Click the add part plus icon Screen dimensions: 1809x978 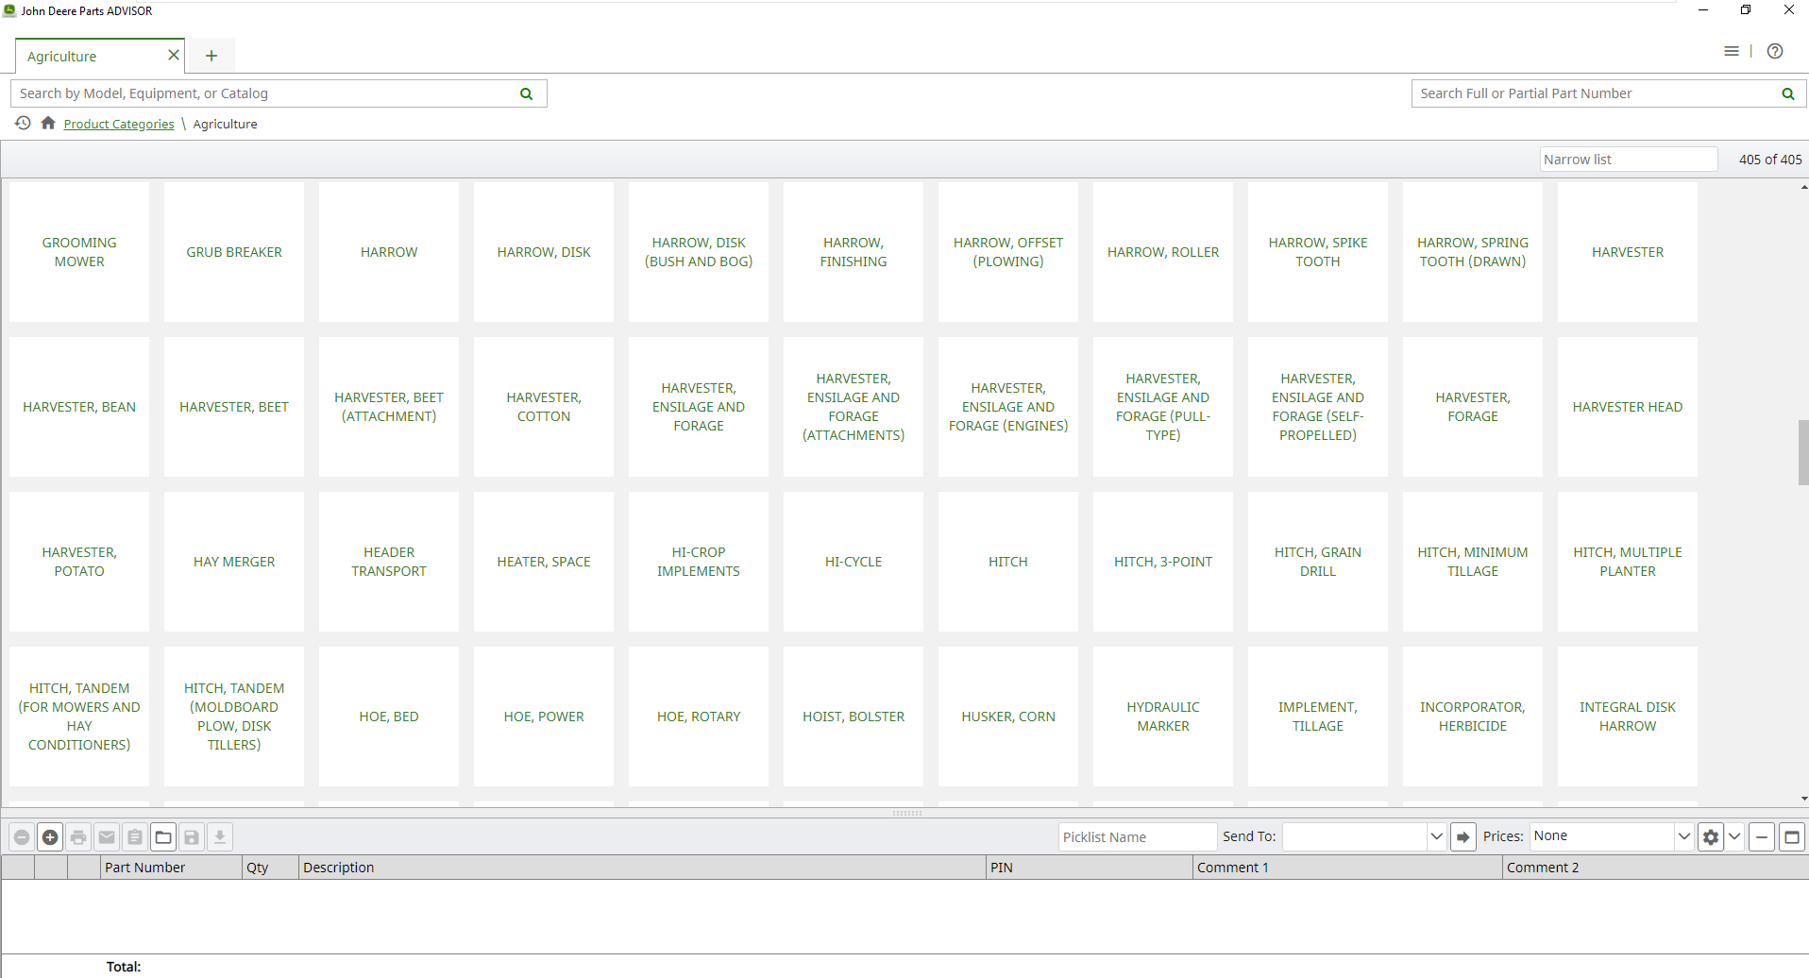(x=50, y=837)
